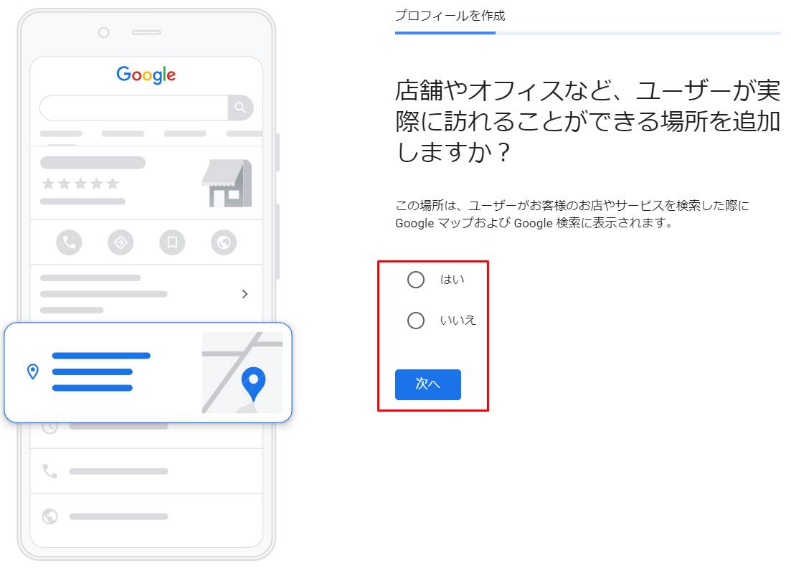
Task: Click the 次へ button
Action: click(428, 384)
